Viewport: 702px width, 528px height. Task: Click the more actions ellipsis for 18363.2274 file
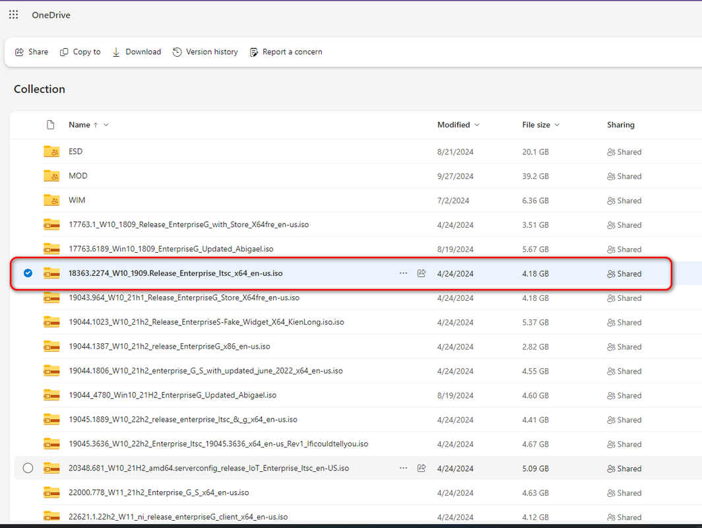(403, 273)
